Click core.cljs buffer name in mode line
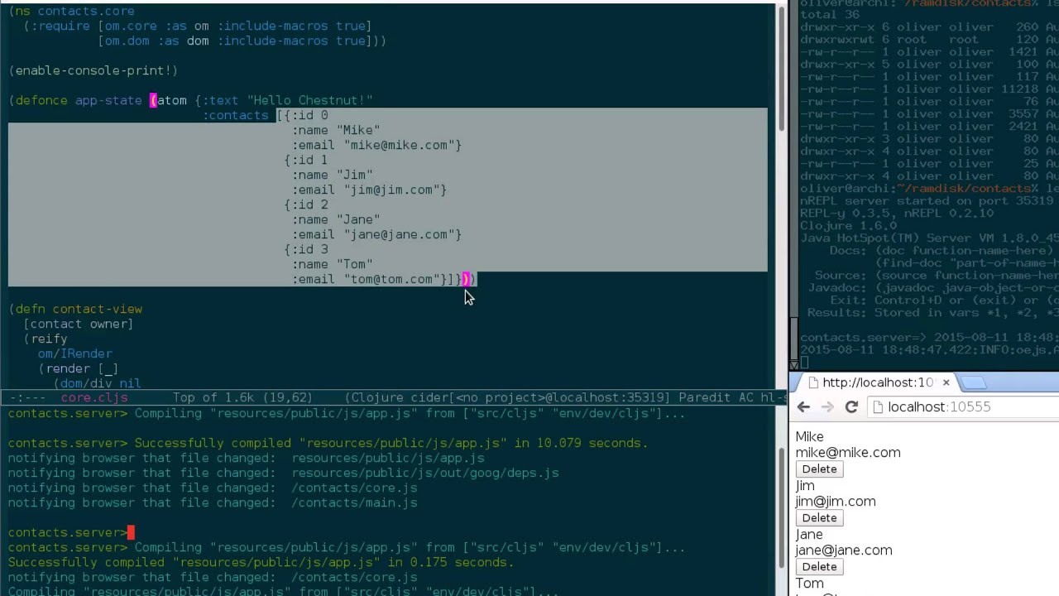 coord(94,398)
